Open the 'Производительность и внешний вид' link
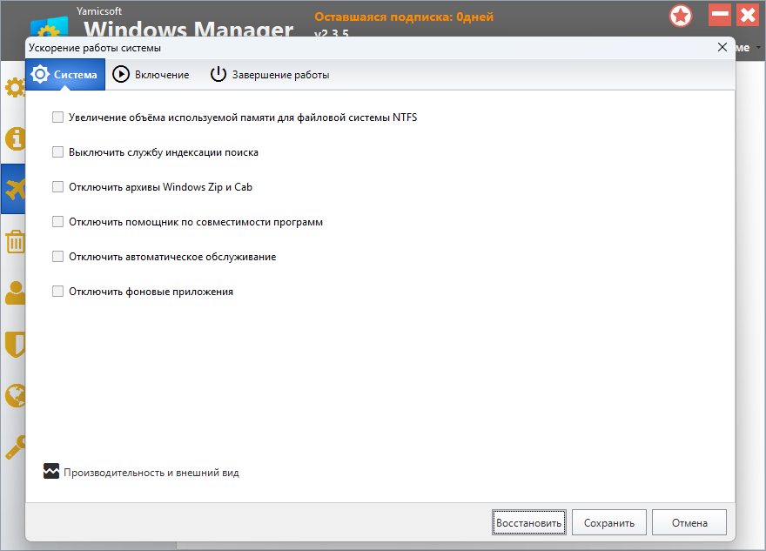This screenshot has height=551, width=766. tap(151, 473)
